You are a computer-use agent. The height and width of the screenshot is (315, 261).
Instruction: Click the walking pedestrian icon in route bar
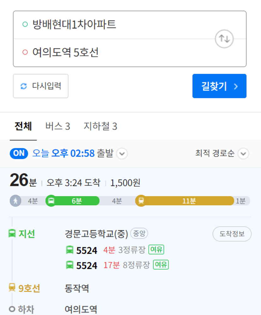(x=15, y=201)
